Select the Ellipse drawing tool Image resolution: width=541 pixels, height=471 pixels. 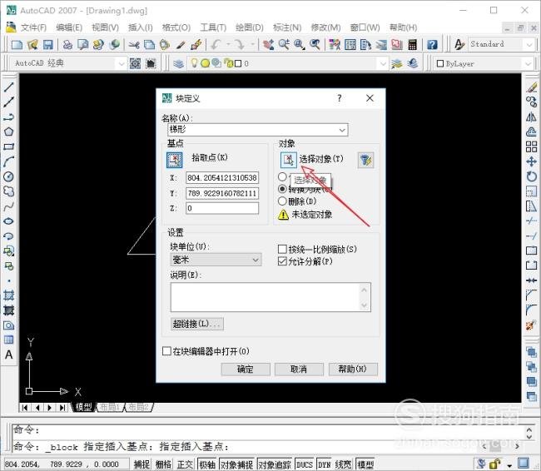coord(8,221)
